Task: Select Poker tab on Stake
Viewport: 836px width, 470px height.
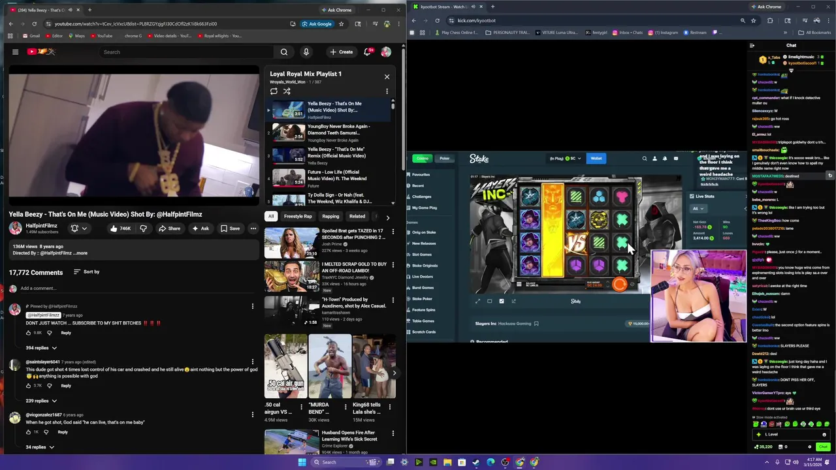Action: tap(444, 159)
